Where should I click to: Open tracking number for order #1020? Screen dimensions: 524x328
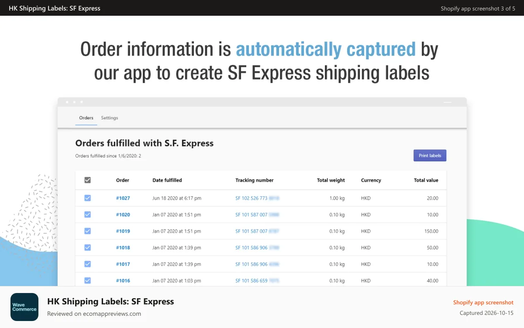coord(257,215)
